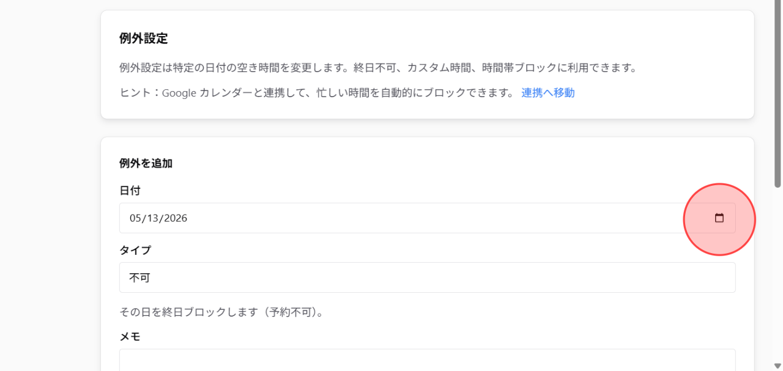Screen dimensions: 783x371
Task: Click the タイプ label
Action: [135, 250]
